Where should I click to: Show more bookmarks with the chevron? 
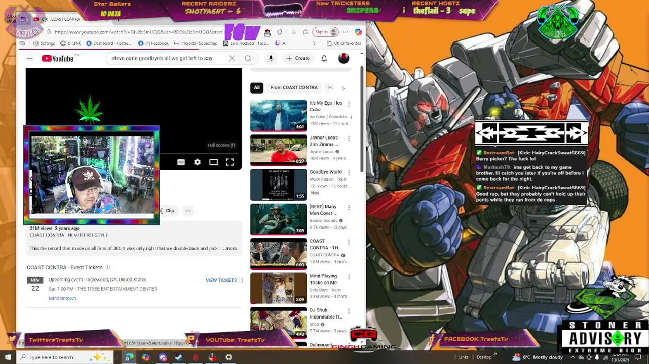pos(314,43)
